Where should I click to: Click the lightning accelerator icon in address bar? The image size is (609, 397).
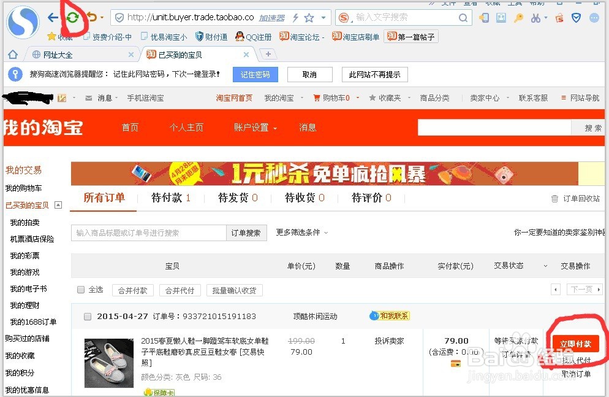[295, 18]
